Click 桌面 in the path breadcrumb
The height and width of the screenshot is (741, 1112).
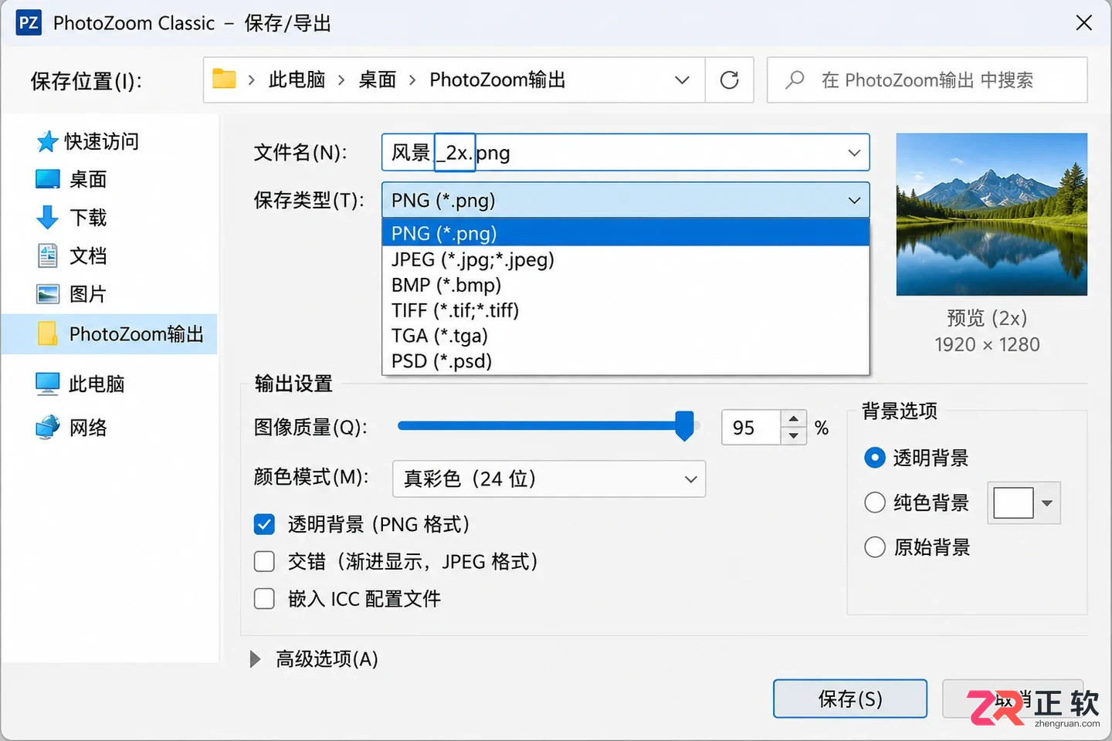377,80
